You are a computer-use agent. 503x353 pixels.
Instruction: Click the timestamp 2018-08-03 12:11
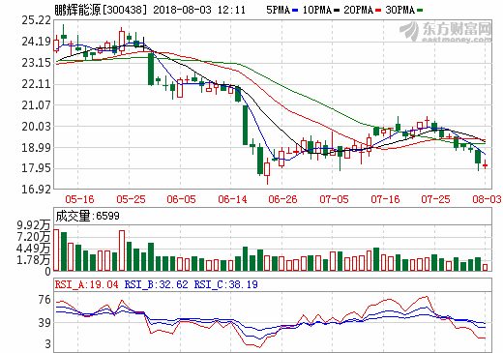tap(199, 10)
